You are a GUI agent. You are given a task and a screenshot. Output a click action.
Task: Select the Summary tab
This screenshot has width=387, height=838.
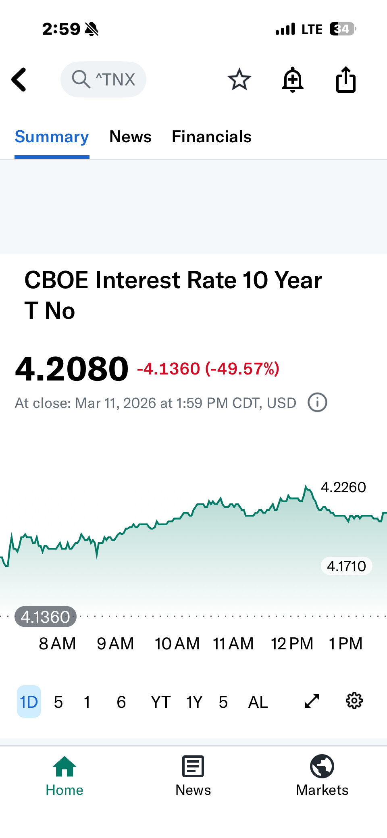[52, 137]
